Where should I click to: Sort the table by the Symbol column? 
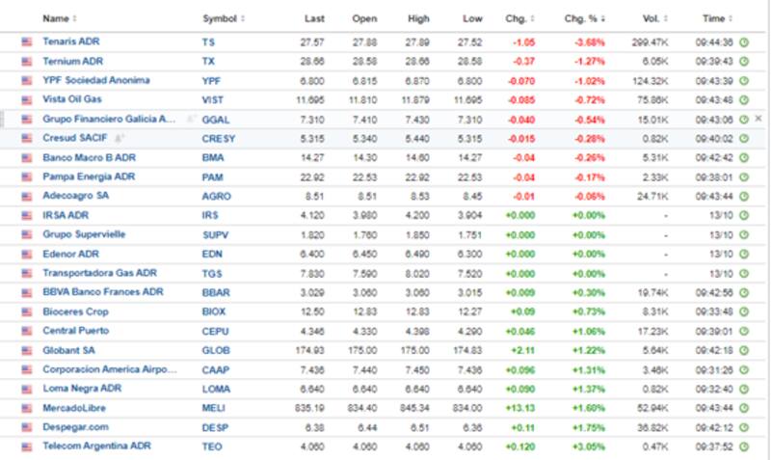(x=223, y=19)
